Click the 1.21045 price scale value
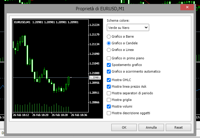This screenshot has height=138, width=200. click(x=94, y=64)
